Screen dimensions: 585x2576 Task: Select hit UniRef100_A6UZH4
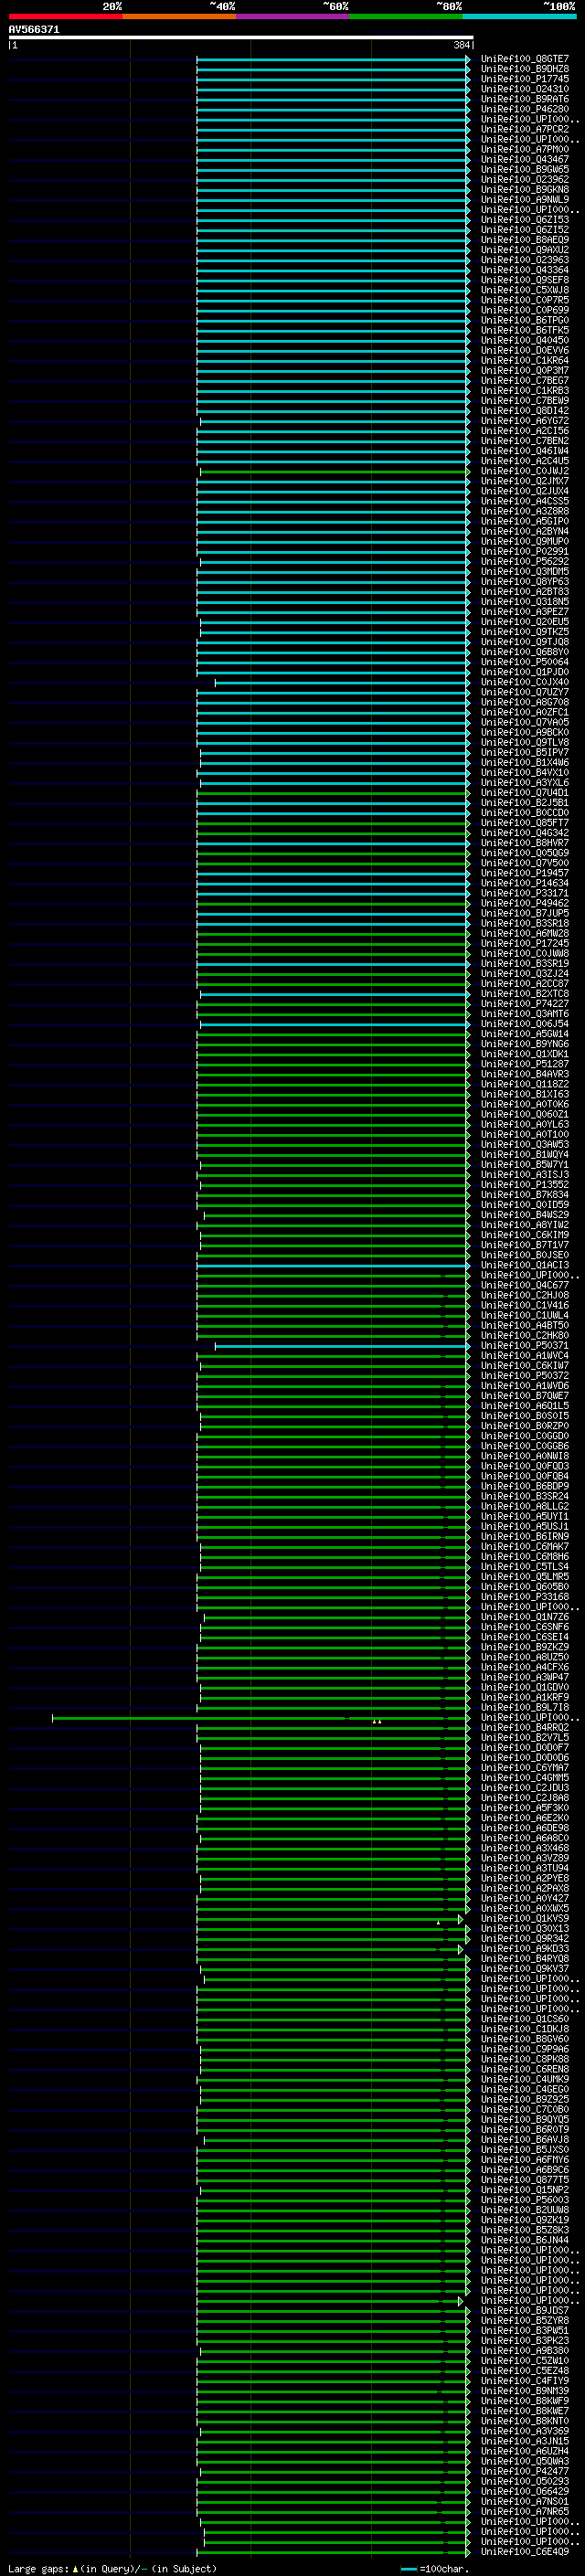coord(525,2451)
